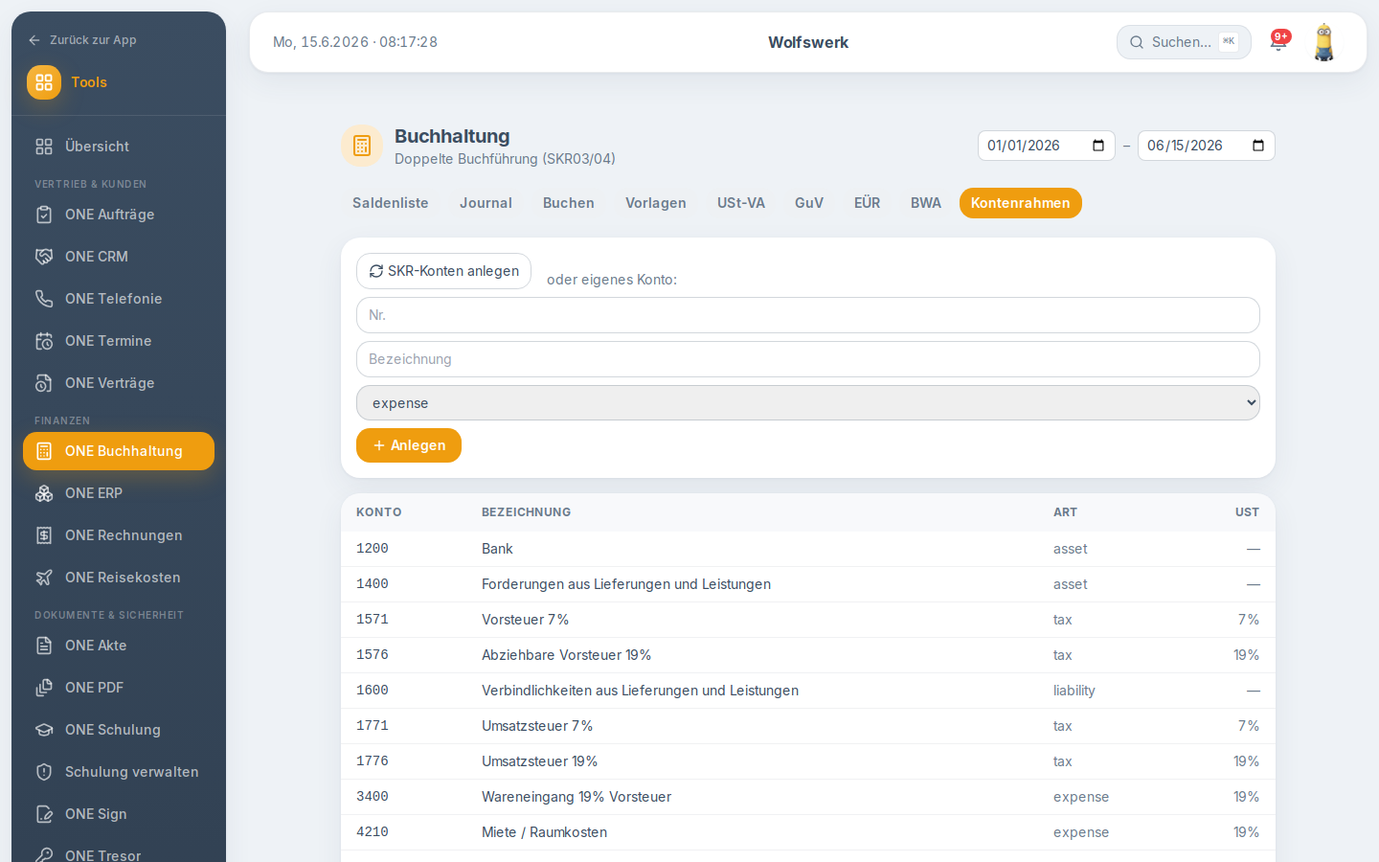The image size is (1379, 862).
Task: Click Wolfswerk title in top bar
Action: [x=808, y=42]
